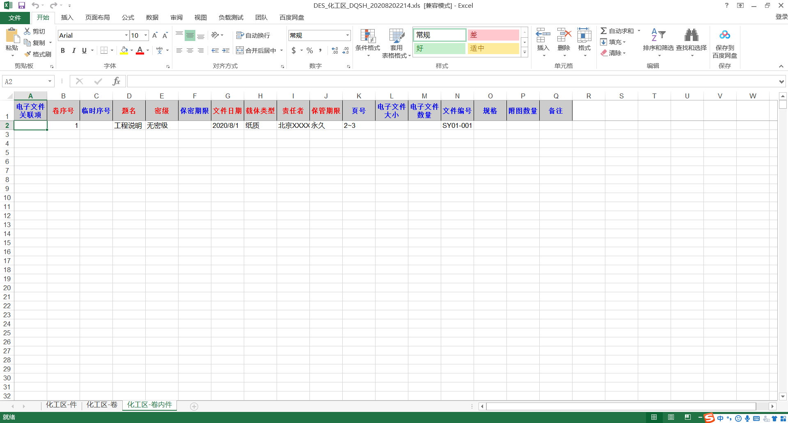Click the Copy (复制) icon
This screenshot has width=788, height=423.
click(x=27, y=43)
